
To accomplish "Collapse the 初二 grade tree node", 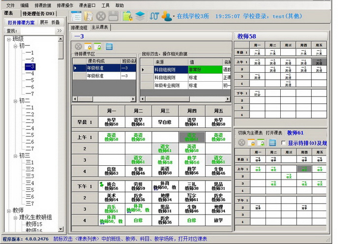I will [x=14, y=101].
